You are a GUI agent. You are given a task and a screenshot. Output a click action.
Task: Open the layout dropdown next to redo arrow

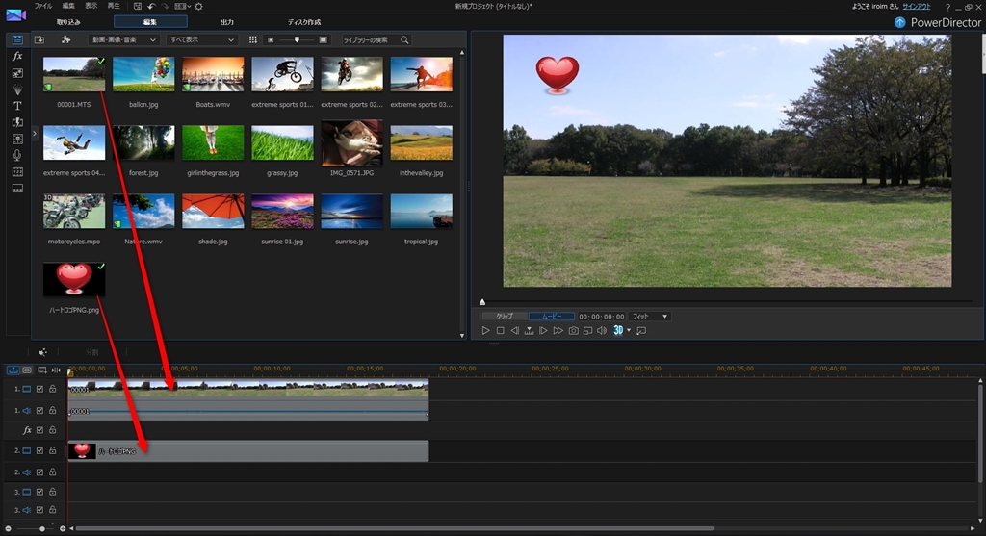(183, 7)
